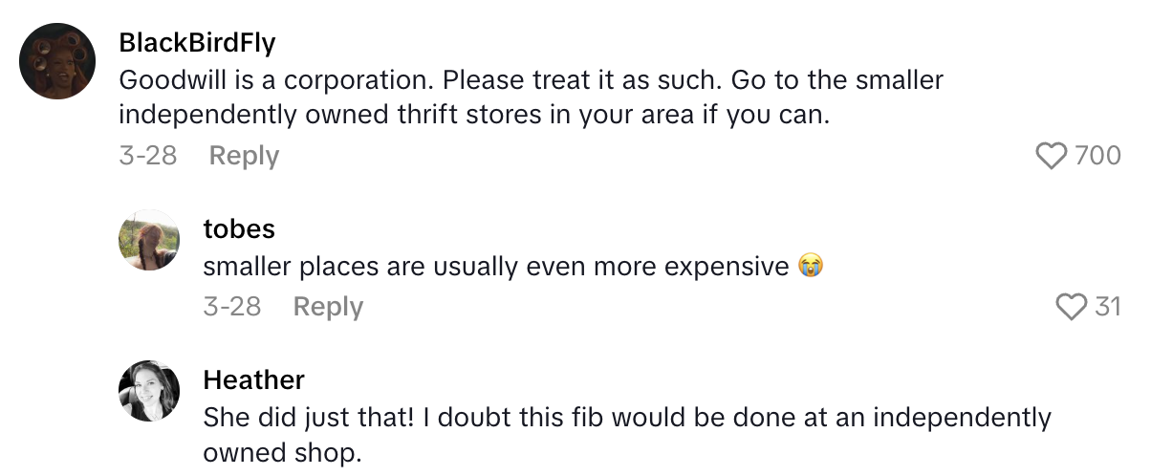Open tobes's profile avatar

click(149, 240)
